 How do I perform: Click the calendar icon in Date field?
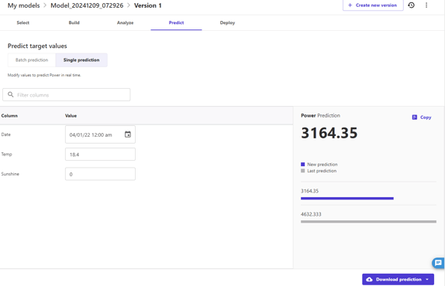point(128,134)
